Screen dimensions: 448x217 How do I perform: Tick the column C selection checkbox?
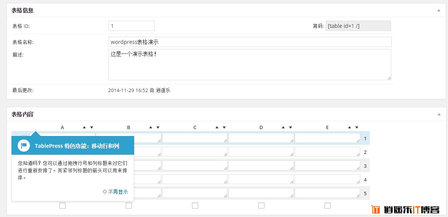point(195,205)
